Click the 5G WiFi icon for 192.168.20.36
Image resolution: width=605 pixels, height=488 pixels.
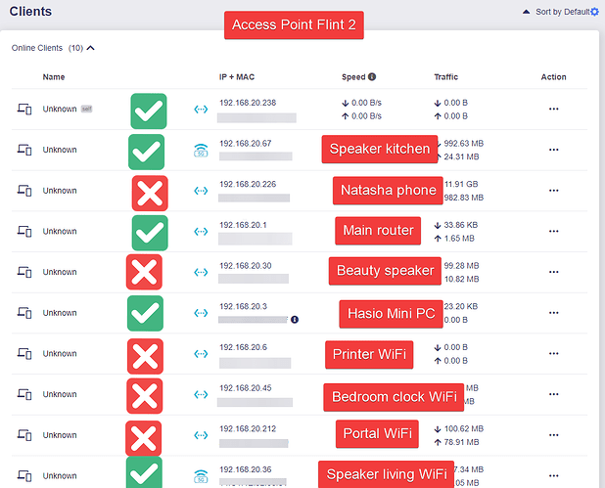point(202,475)
